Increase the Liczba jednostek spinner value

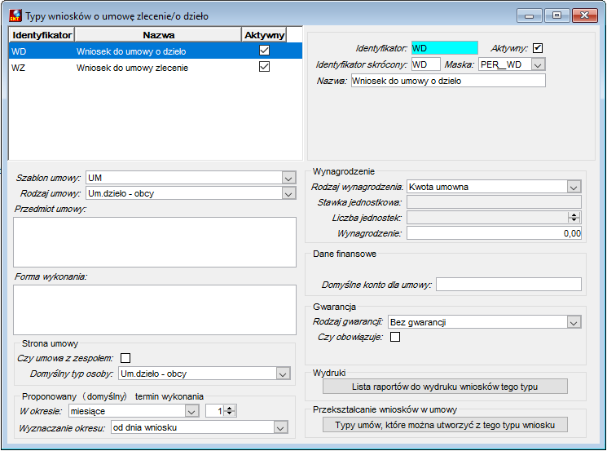tap(574, 214)
